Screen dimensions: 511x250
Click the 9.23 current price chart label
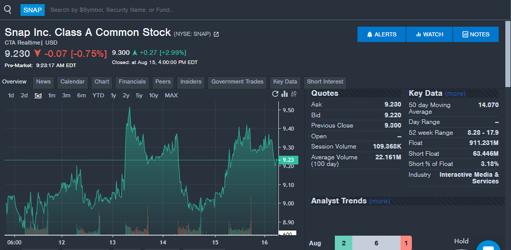tap(289, 160)
